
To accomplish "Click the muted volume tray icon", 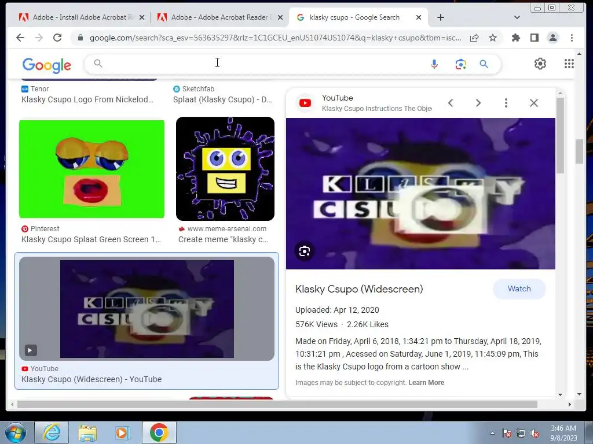I will pyautogui.click(x=535, y=433).
